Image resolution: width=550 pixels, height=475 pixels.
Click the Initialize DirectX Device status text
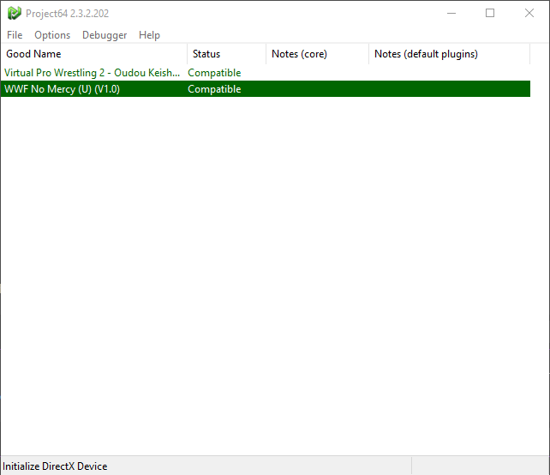[55, 466]
